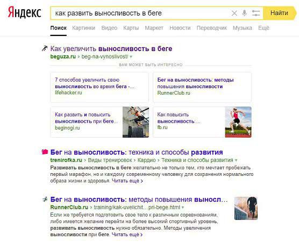
Task: Click the RunnerClub.ru domain text in suggestion card
Action: [x=174, y=93]
